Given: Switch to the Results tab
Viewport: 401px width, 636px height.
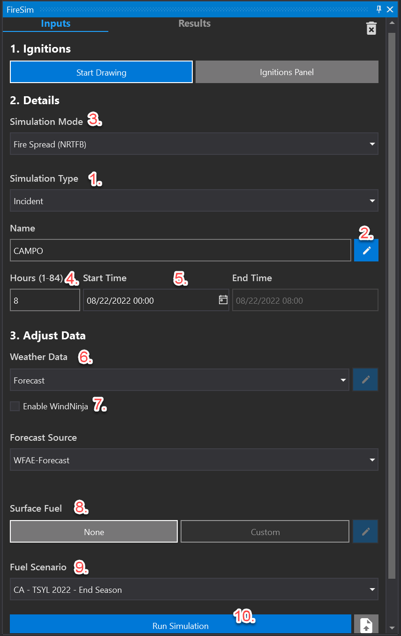Looking at the screenshot, I should (x=194, y=23).
